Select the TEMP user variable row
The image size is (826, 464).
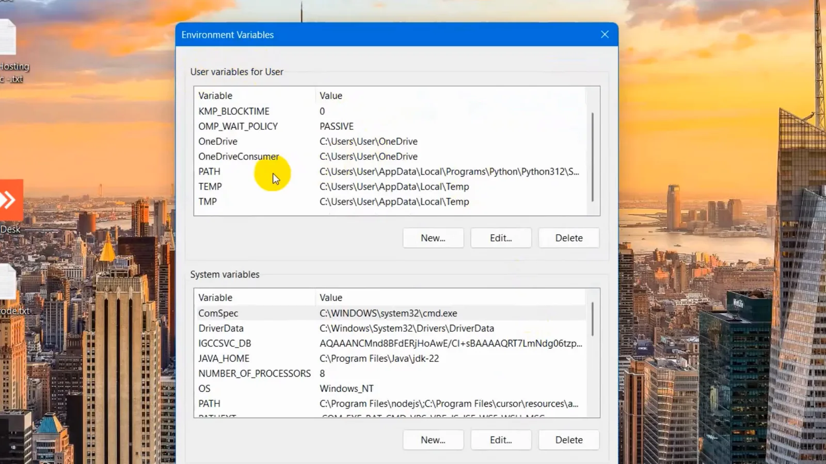390,187
